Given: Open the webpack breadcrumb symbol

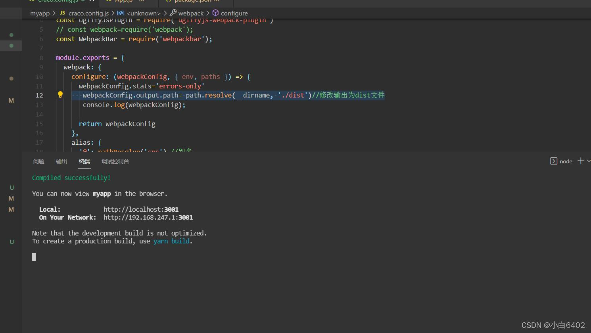Looking at the screenshot, I should [x=191, y=13].
